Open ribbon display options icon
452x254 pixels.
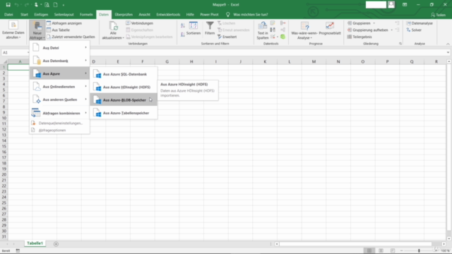tap(405, 5)
